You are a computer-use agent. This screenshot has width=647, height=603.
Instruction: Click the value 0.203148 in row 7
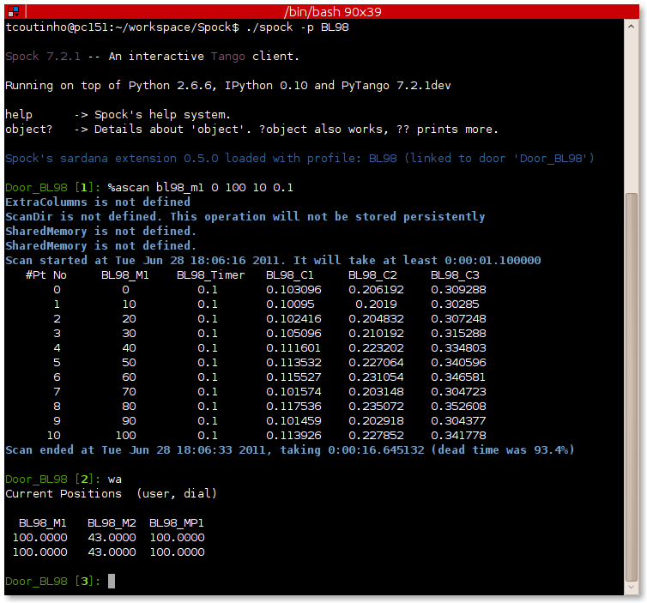click(x=376, y=392)
